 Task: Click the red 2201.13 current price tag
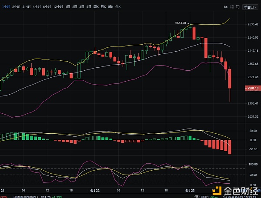(253, 88)
